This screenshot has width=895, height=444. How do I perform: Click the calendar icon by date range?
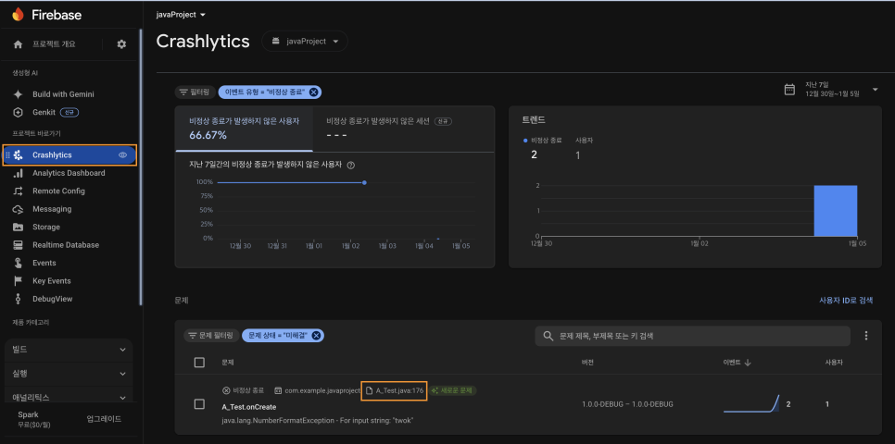(790, 90)
